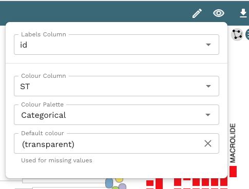Screen dimensions: 249x189
Task: Click the red block under MACROLIDE label
Action: click(233, 172)
